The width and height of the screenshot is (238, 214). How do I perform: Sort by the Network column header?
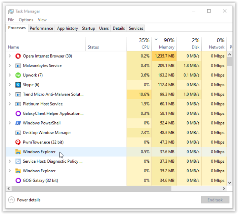(214, 44)
